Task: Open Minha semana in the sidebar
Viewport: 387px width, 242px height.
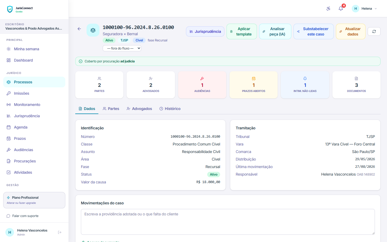Action: (34, 49)
